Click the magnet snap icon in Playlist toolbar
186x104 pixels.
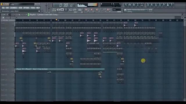click(x=4, y=15)
